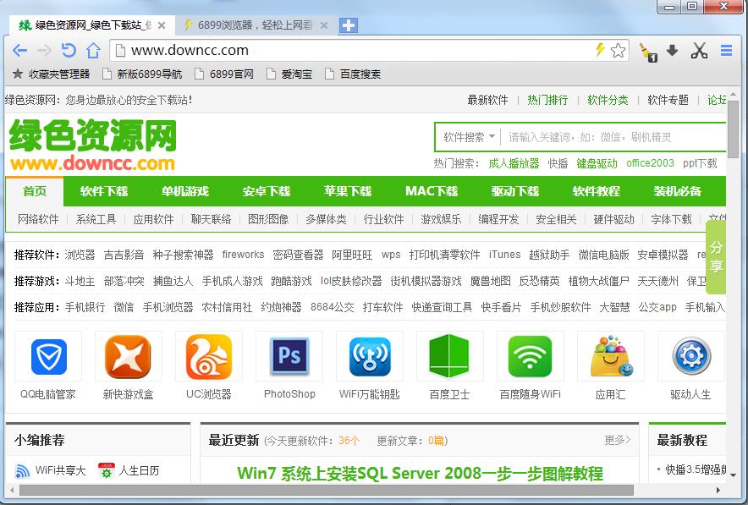Click the 软件专题 top link
The width and height of the screenshot is (748, 505).
(x=668, y=100)
